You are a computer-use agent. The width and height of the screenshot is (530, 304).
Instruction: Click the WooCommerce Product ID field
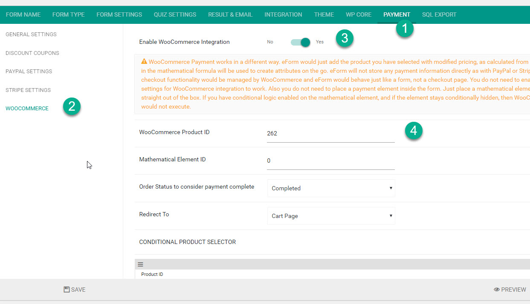tap(331, 134)
